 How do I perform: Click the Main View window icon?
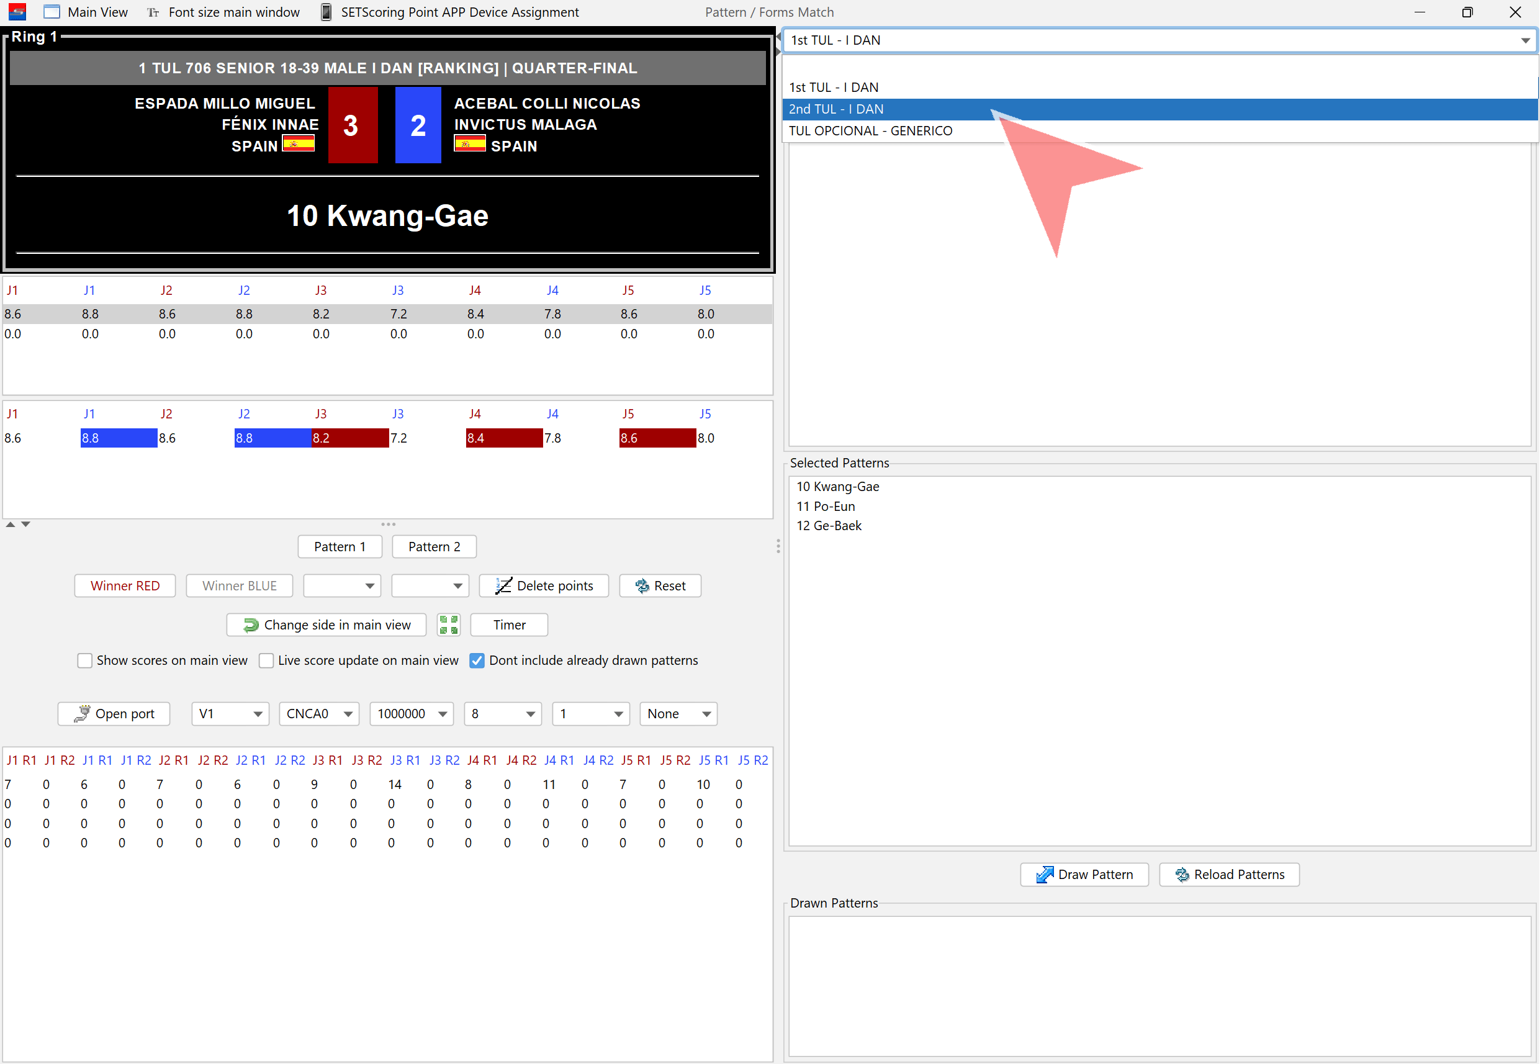pos(52,12)
